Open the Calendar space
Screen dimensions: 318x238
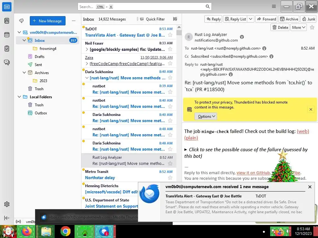(x=7, y=35)
